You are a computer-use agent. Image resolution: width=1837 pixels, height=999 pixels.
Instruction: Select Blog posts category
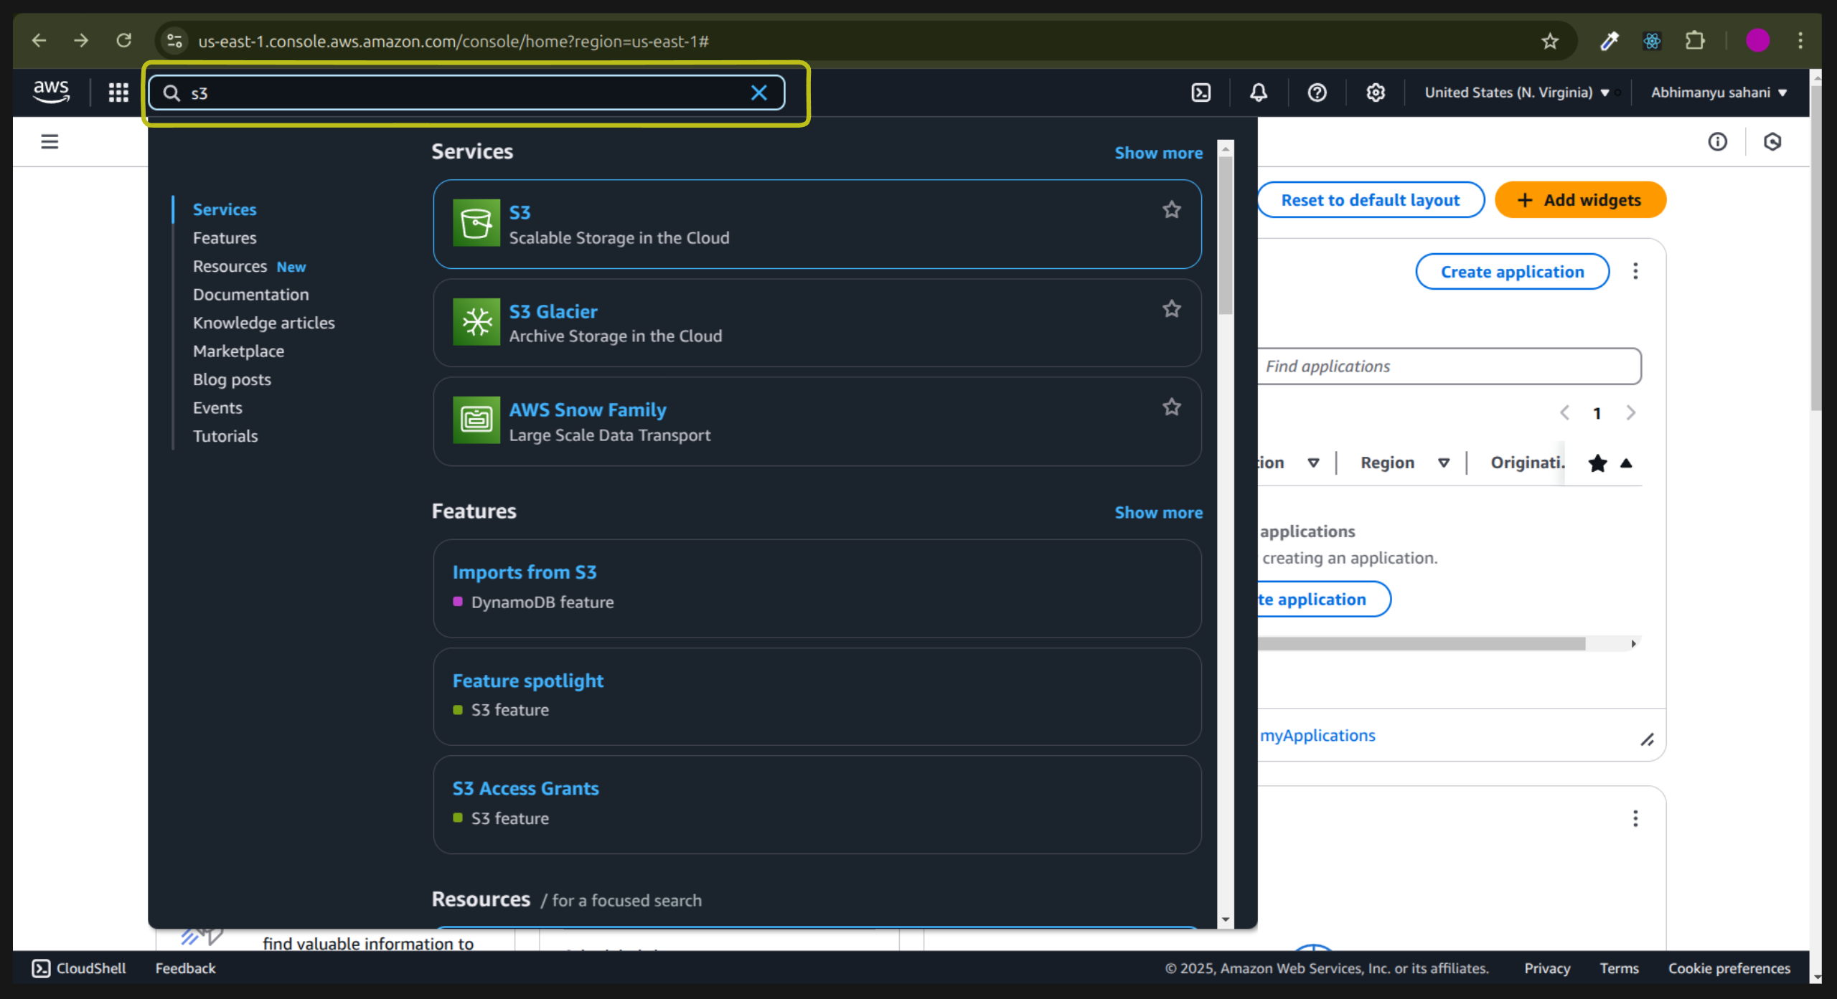click(232, 379)
